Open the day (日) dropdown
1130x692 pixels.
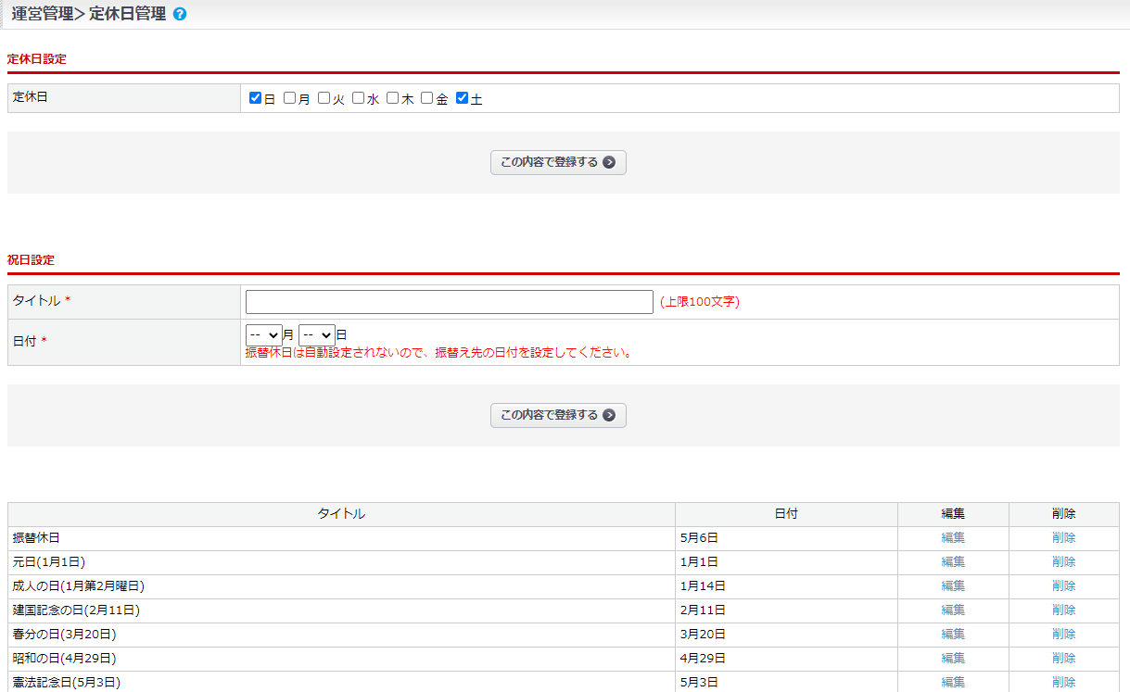(316, 335)
